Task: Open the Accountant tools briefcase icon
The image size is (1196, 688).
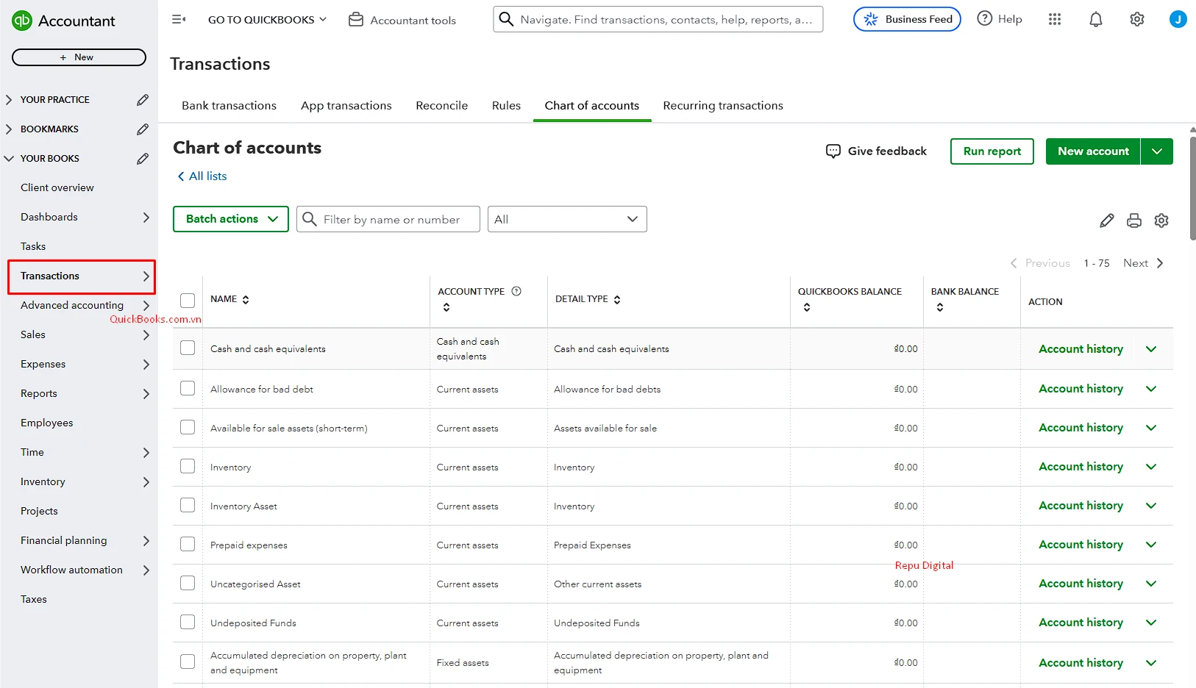Action: click(355, 20)
